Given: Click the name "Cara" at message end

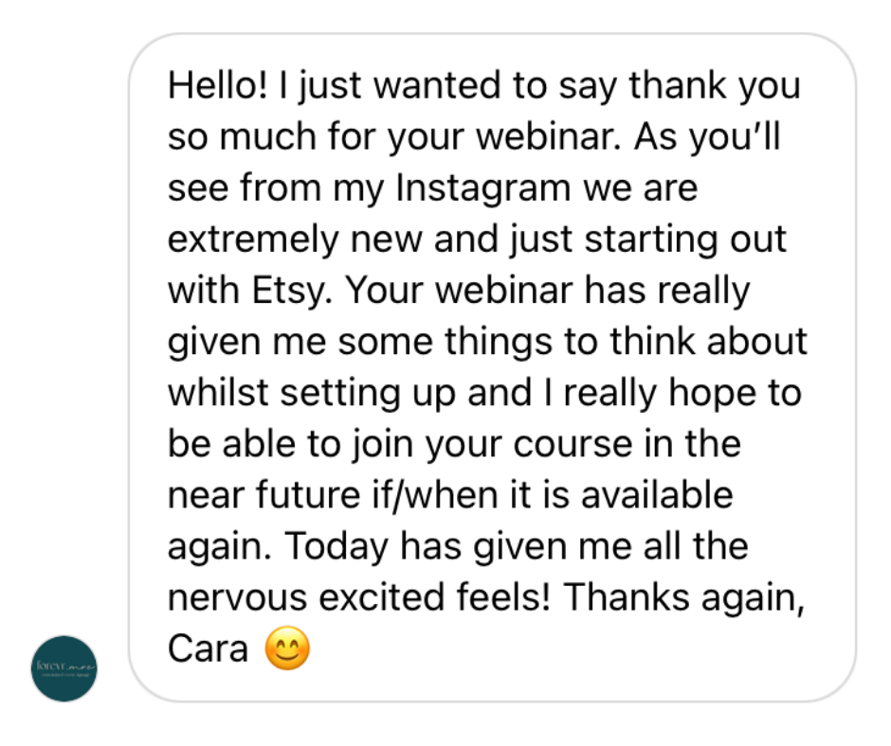Looking at the screenshot, I should [x=208, y=648].
